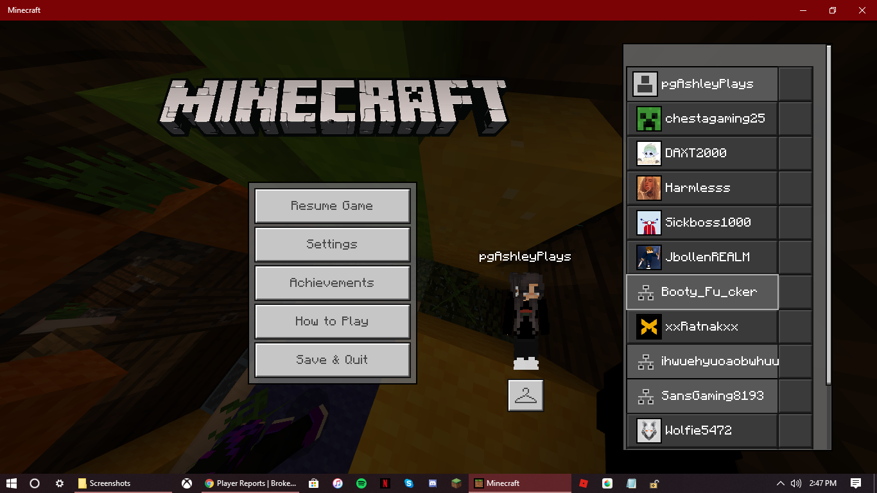The height and width of the screenshot is (493, 877).
Task: Open Settings gear on taskbar
Action: point(60,483)
